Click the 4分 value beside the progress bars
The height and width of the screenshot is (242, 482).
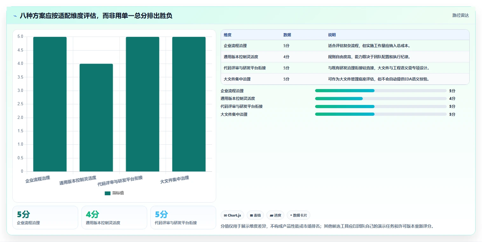452,99
